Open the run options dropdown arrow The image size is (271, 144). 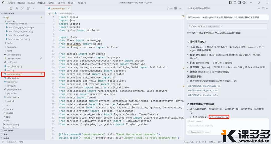171,8
